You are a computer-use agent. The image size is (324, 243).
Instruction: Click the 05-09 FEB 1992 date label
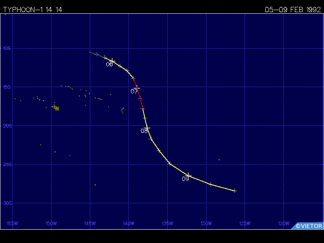(292, 9)
